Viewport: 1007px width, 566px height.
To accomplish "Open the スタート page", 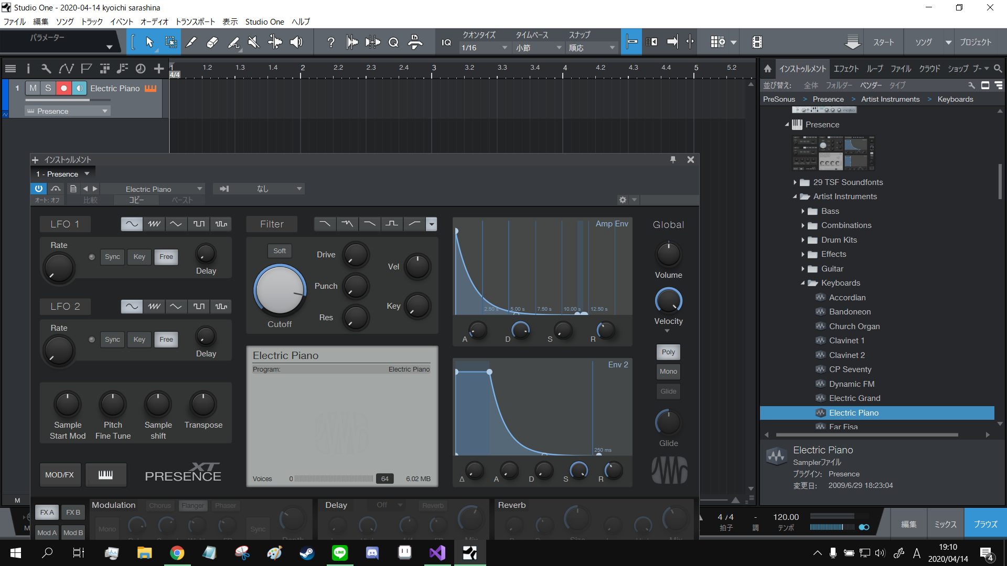I will coord(883,42).
